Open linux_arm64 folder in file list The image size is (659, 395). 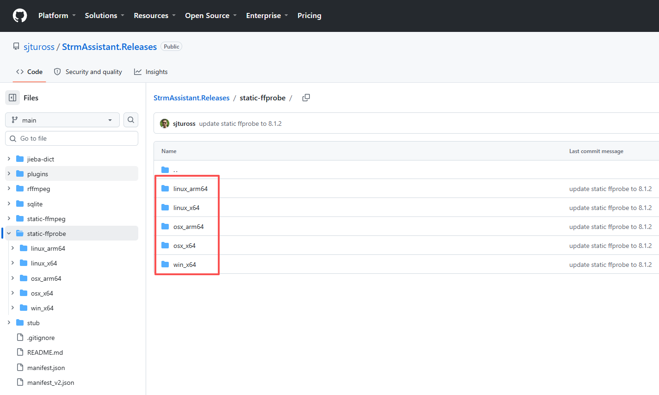coord(191,189)
